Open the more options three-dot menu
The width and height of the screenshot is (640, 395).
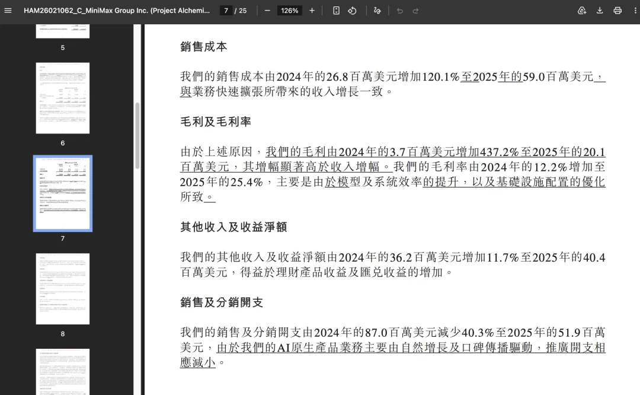[x=634, y=10]
